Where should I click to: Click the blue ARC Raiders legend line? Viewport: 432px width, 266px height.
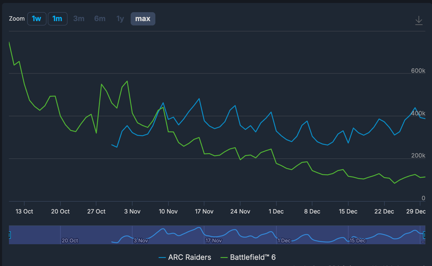(162, 257)
